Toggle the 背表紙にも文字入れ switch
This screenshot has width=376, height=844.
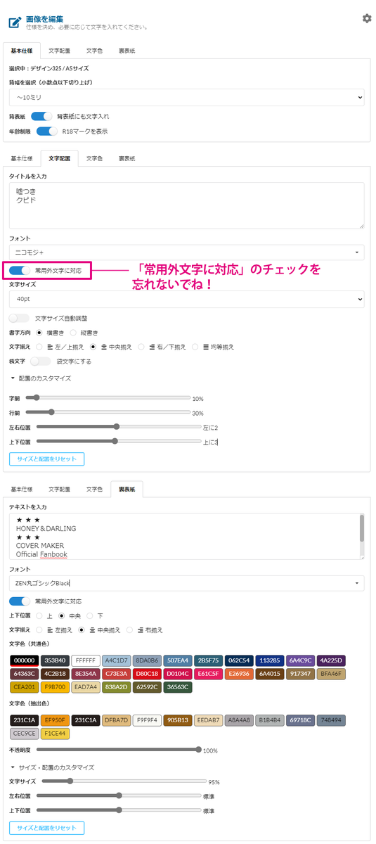point(42,116)
